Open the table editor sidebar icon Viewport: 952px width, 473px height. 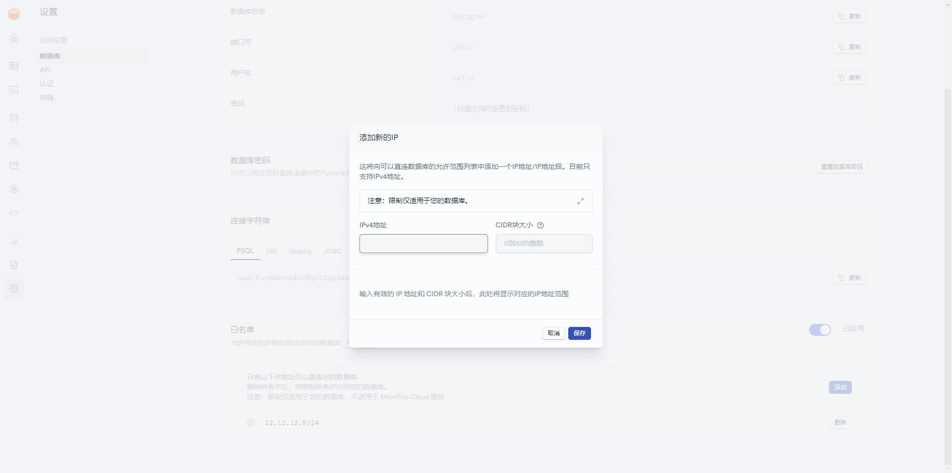pyautogui.click(x=14, y=66)
